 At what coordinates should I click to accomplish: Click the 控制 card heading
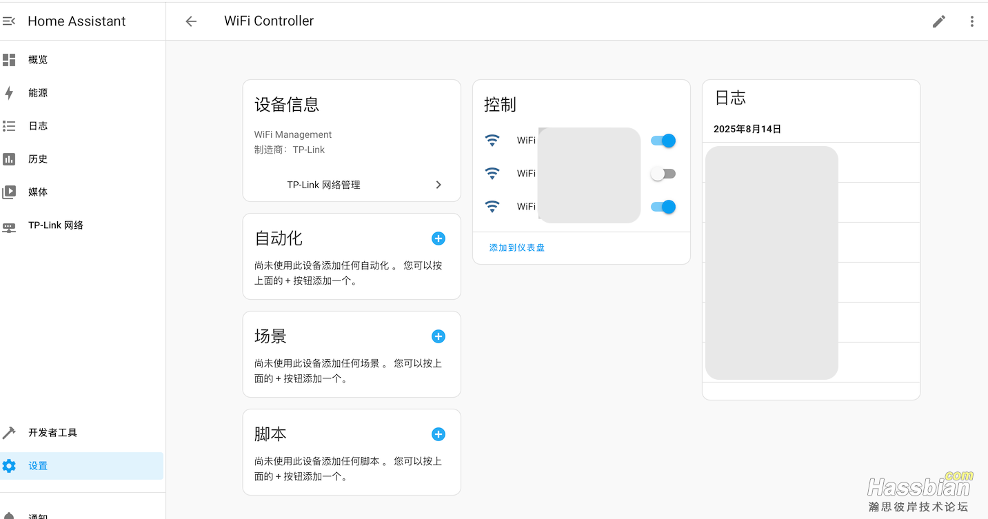(500, 105)
